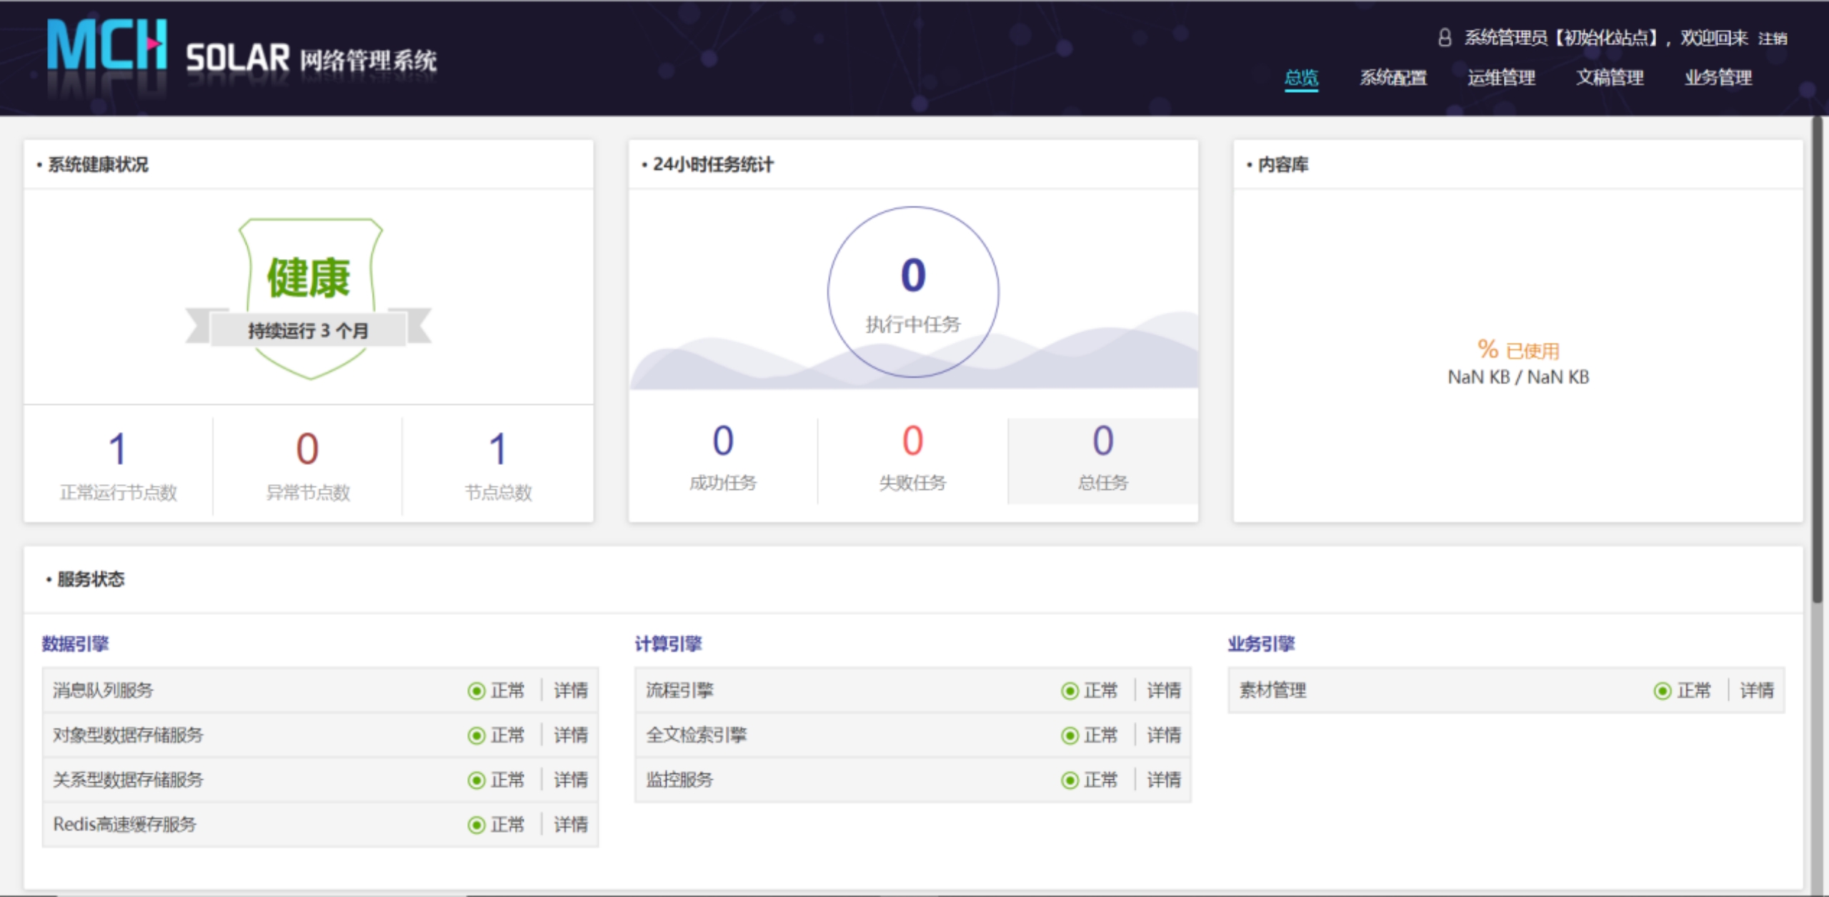1829x897 pixels.
Task: Click status icon for 流程引擎
Action: click(1069, 691)
